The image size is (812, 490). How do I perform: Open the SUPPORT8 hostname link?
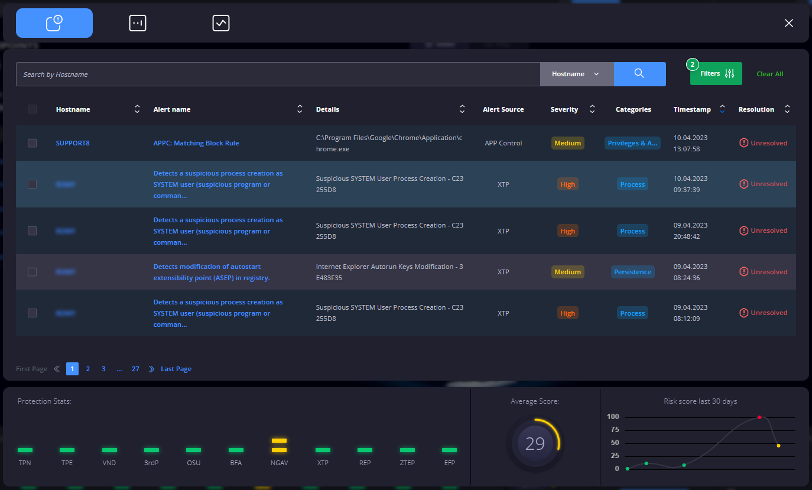(x=73, y=143)
